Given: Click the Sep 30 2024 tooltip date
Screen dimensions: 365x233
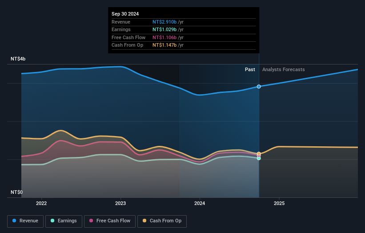Looking at the screenshot, I should [125, 14].
